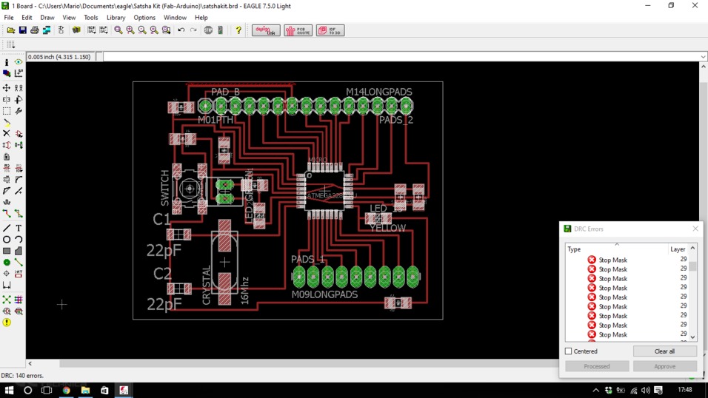
Task: Select the Ripup tool
Action: click(19, 214)
